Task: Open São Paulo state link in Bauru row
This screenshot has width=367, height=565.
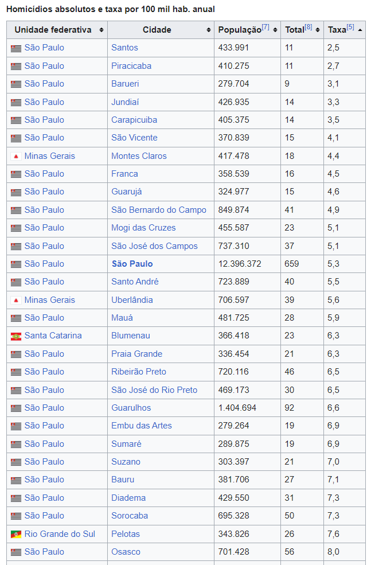Action: click(44, 479)
